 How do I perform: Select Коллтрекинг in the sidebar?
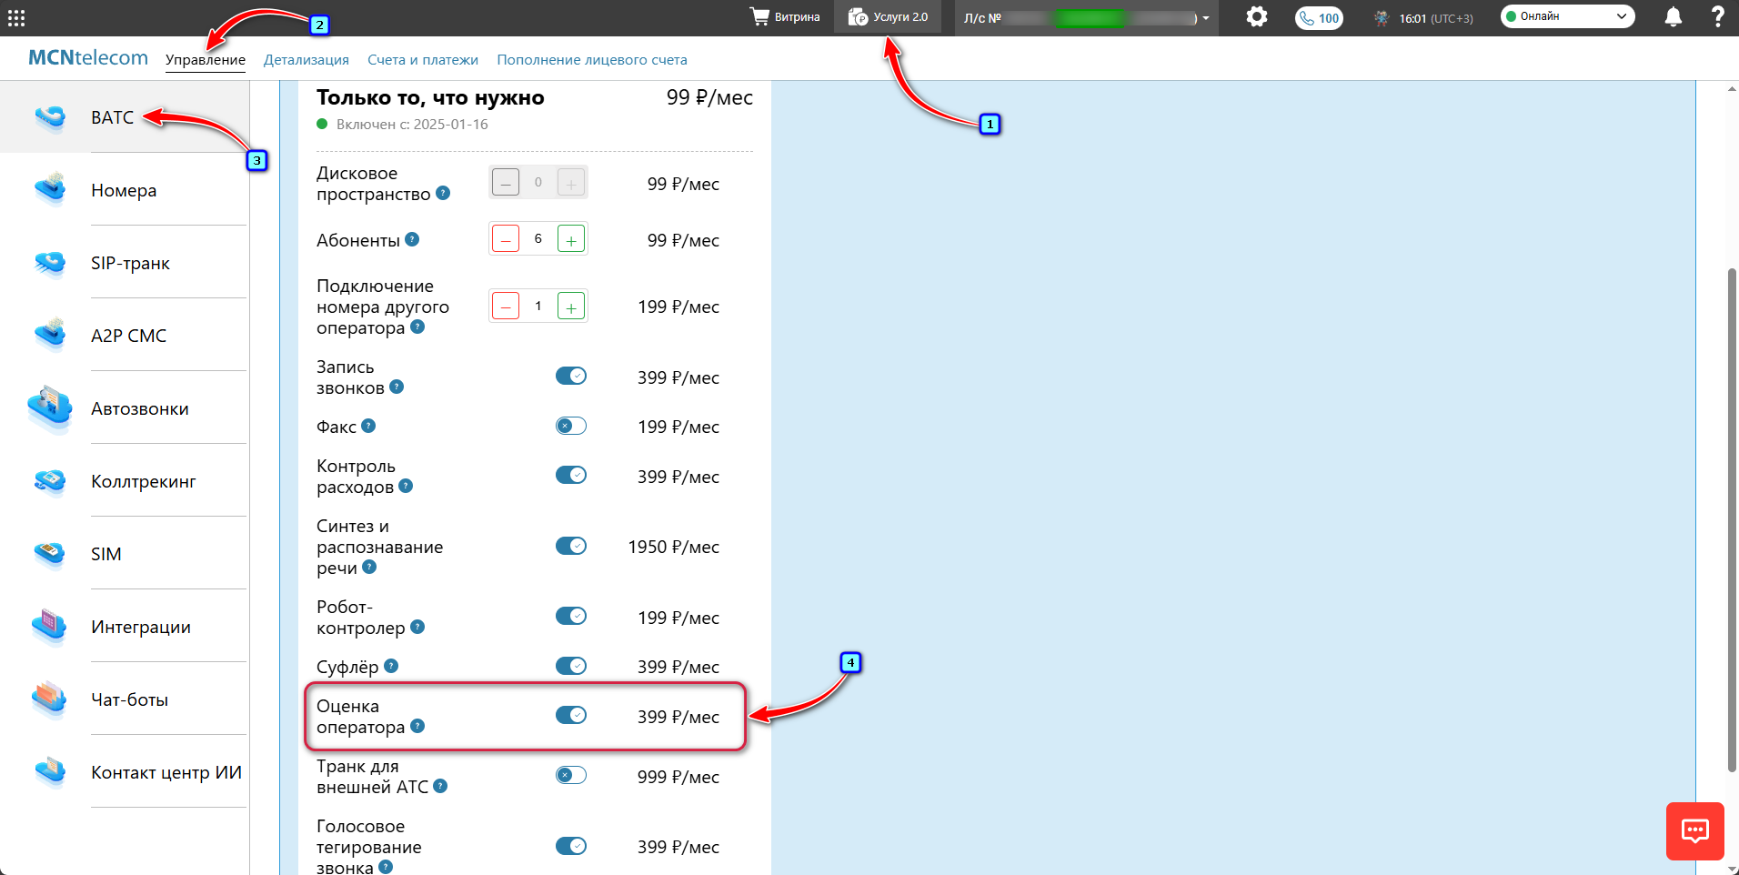point(143,481)
